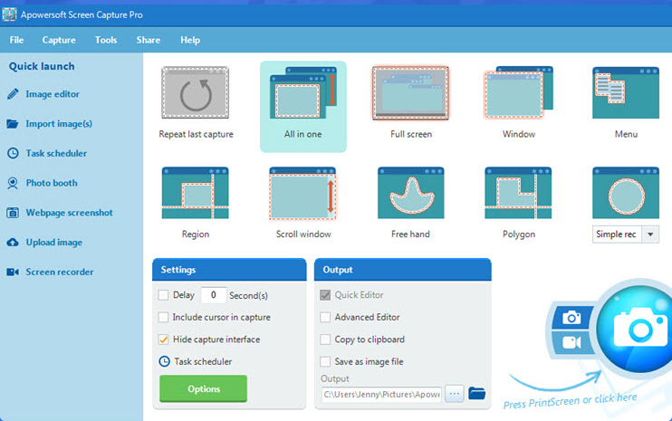Open Image editor from Quick launch
Screen dimensions: 672x421
click(53, 94)
